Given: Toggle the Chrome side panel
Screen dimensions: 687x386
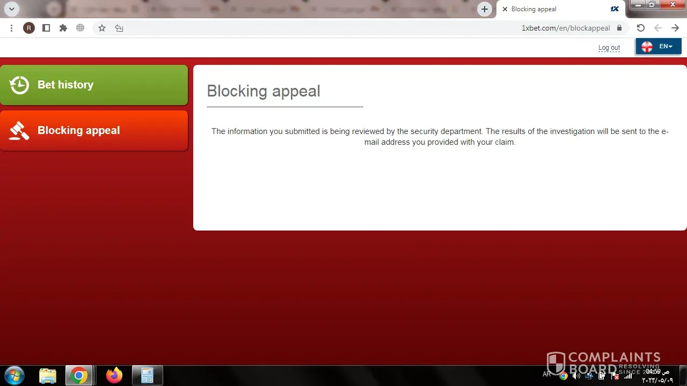Looking at the screenshot, I should (x=46, y=28).
